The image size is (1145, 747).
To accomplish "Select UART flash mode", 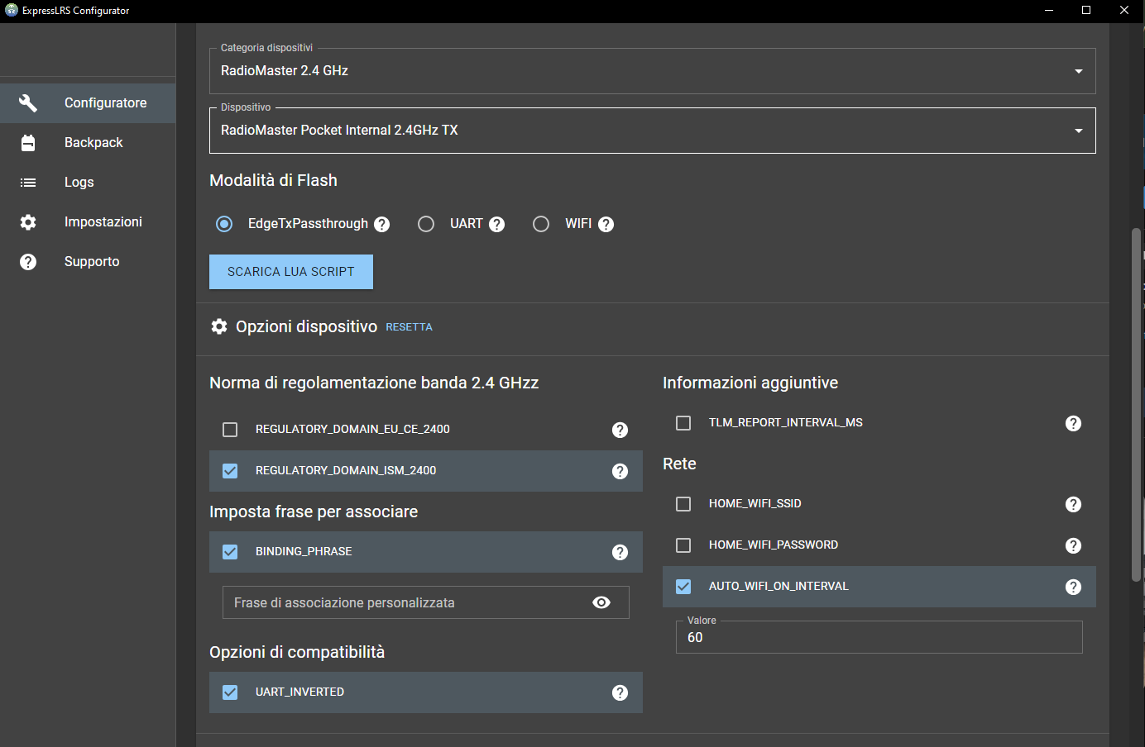I will coord(426,224).
